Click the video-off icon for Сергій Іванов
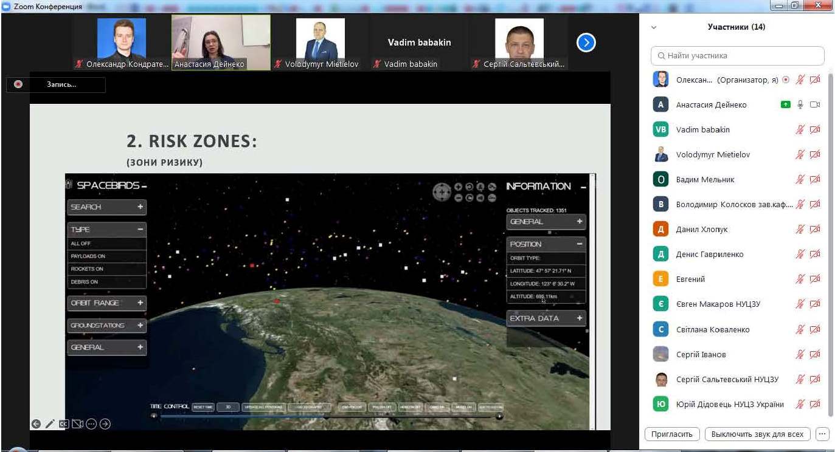 (815, 354)
